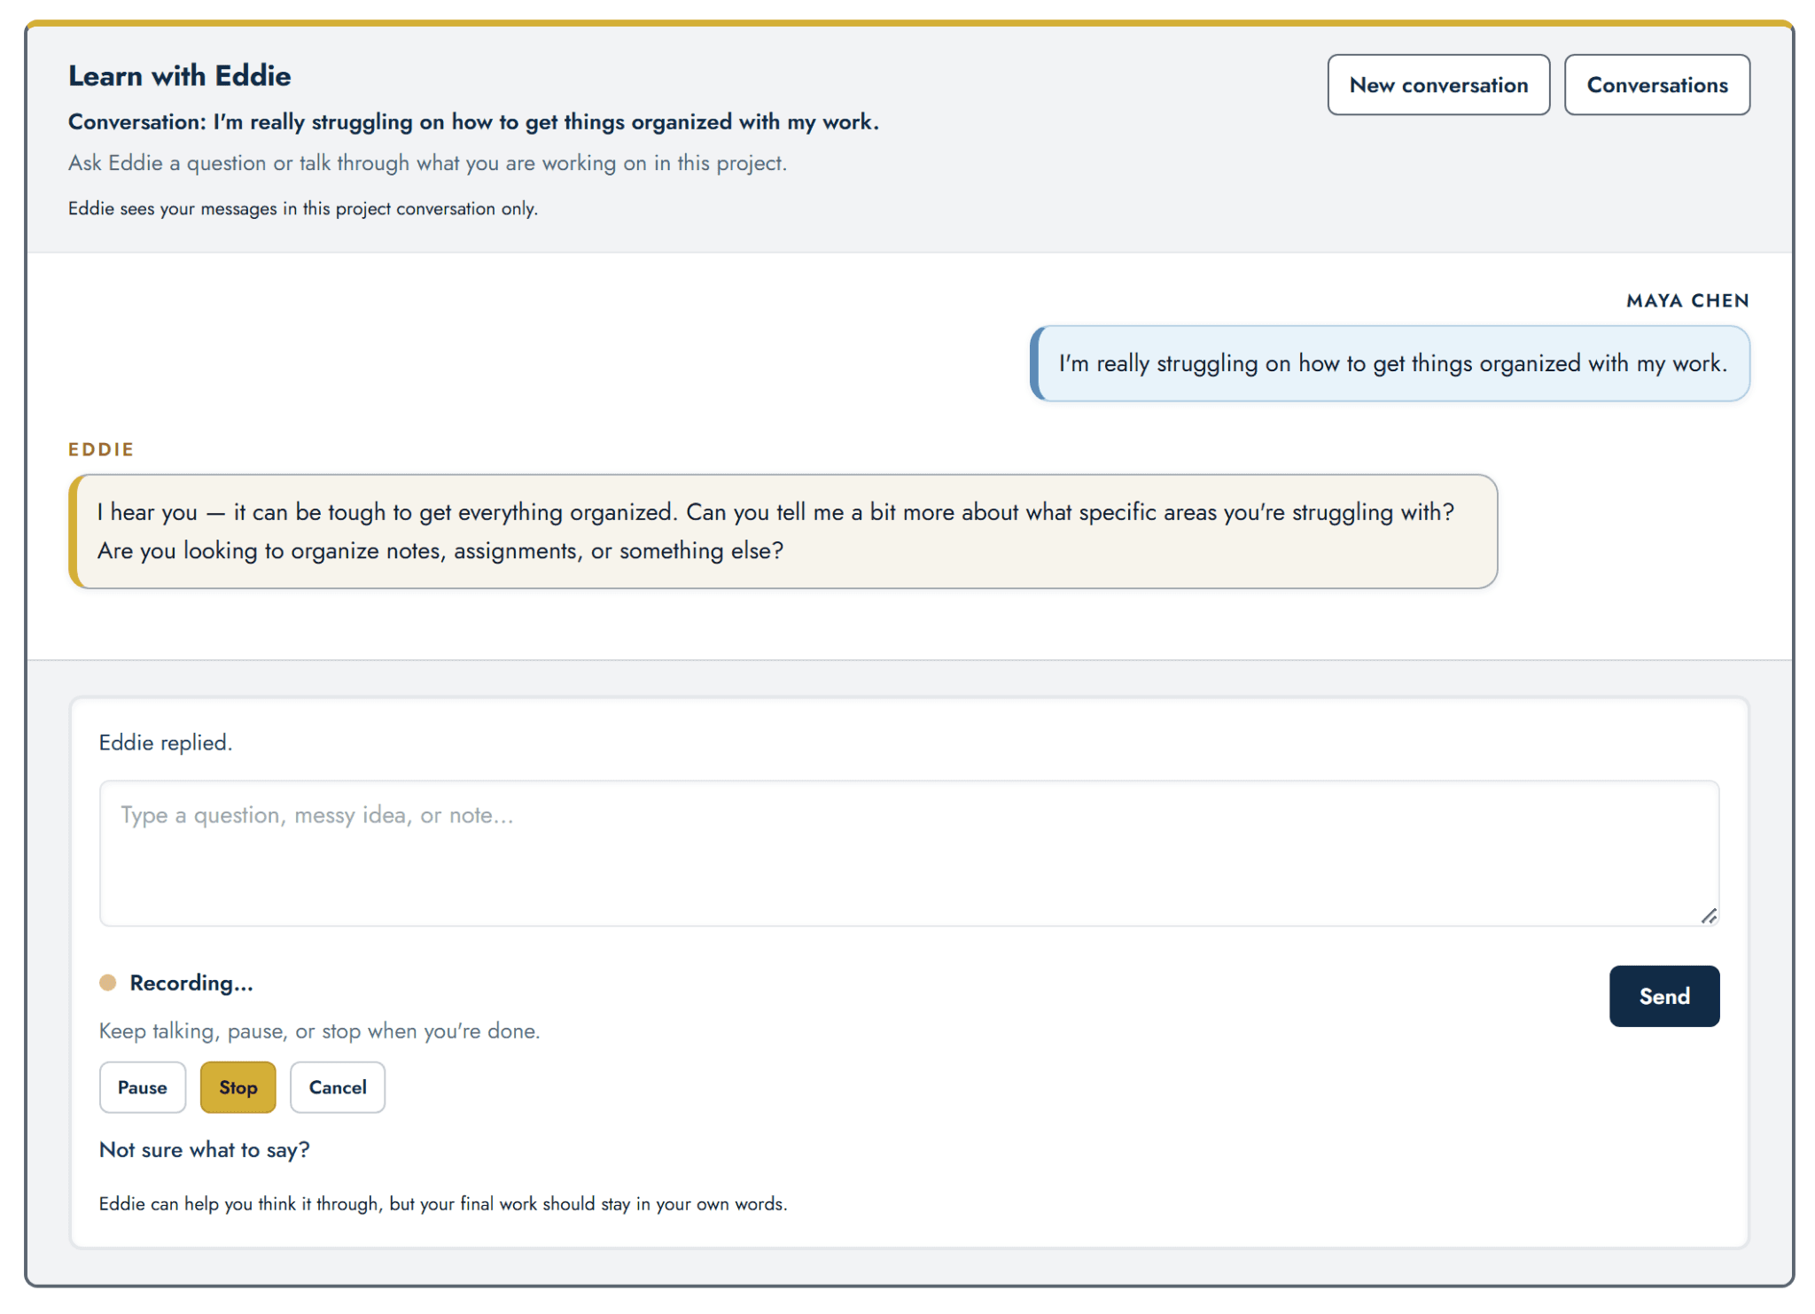1815x1314 pixels.
Task: Stop the voice recording
Action: (238, 1087)
